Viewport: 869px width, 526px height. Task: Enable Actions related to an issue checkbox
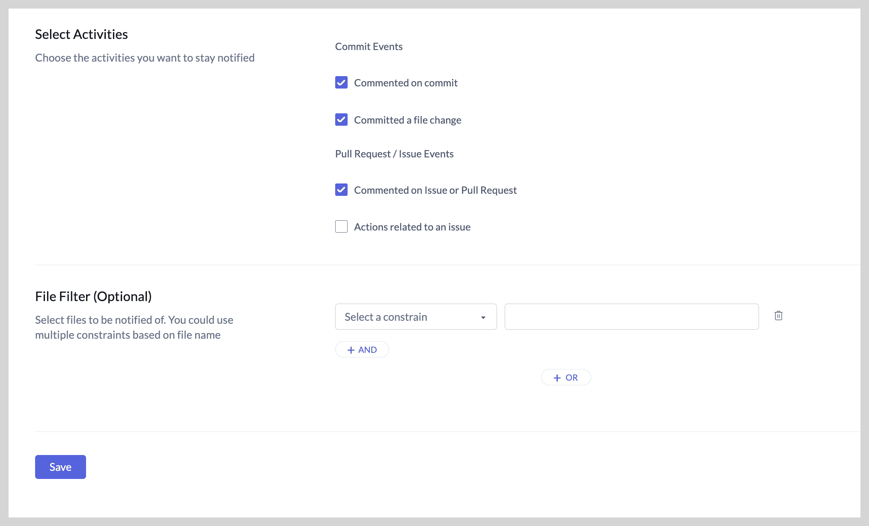tap(341, 227)
